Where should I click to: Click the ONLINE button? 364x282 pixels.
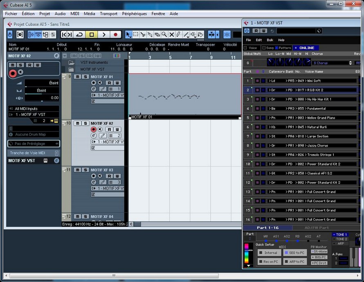click(306, 48)
